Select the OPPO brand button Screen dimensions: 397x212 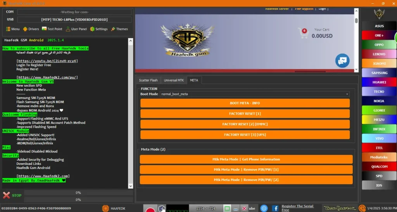[379, 45]
